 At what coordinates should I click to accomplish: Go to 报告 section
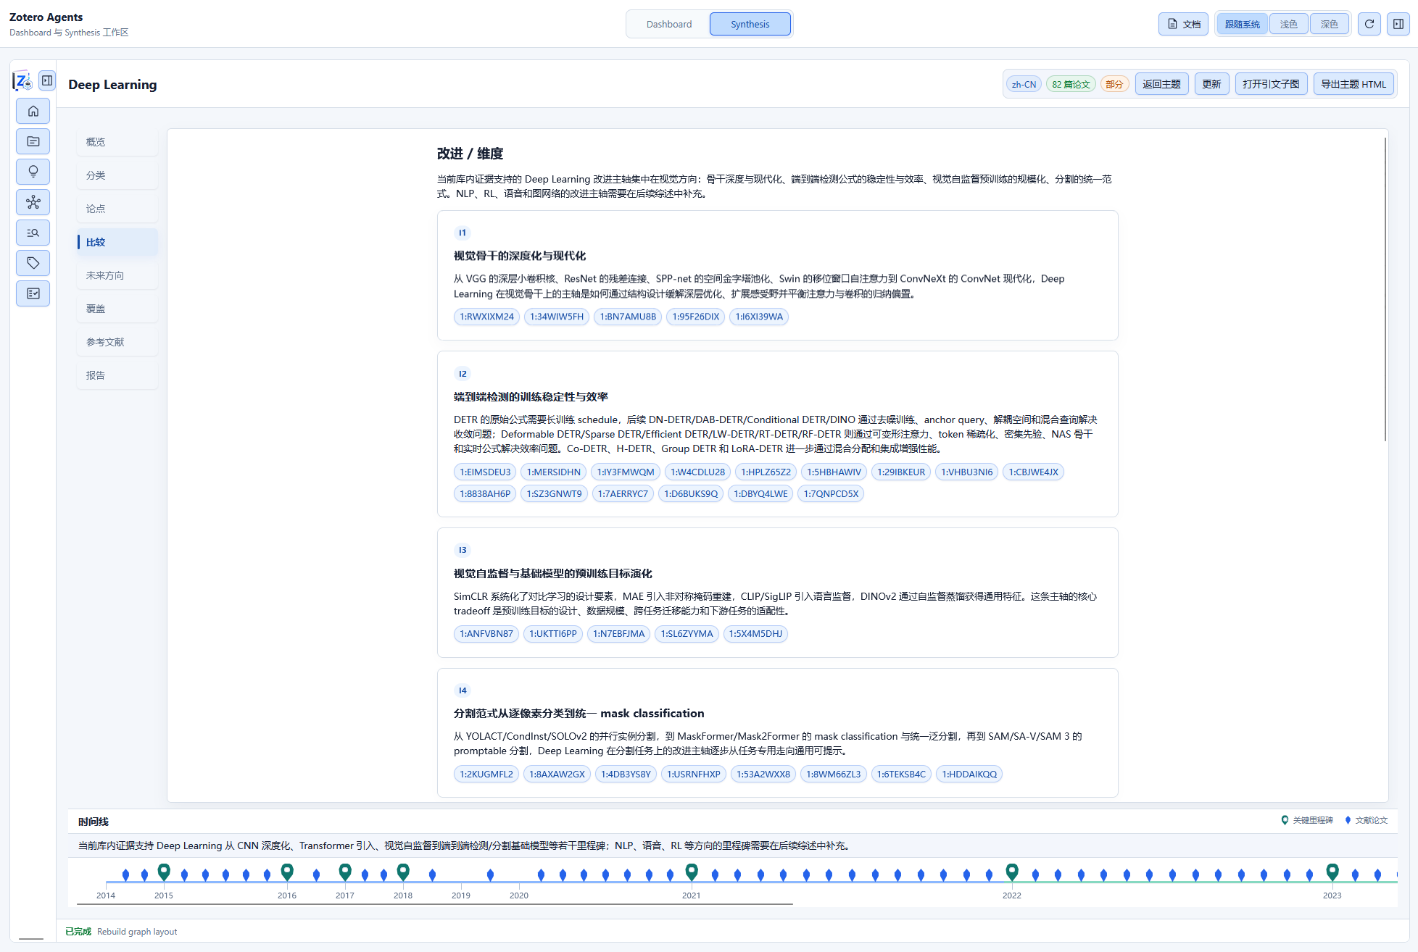117,375
